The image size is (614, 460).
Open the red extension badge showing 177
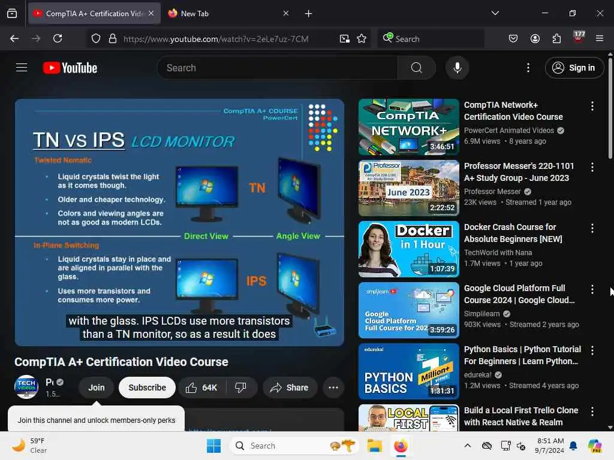[579, 38]
